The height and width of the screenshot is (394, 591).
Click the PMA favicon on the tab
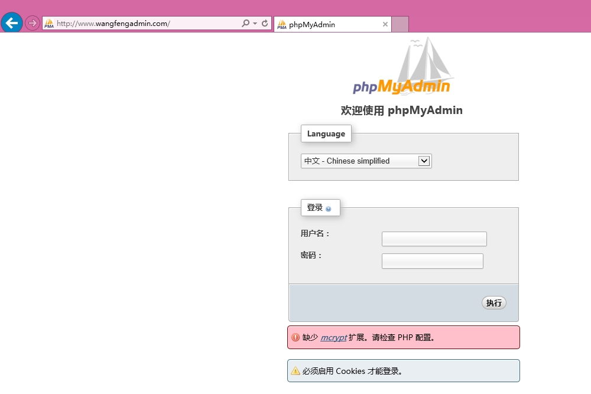(282, 25)
